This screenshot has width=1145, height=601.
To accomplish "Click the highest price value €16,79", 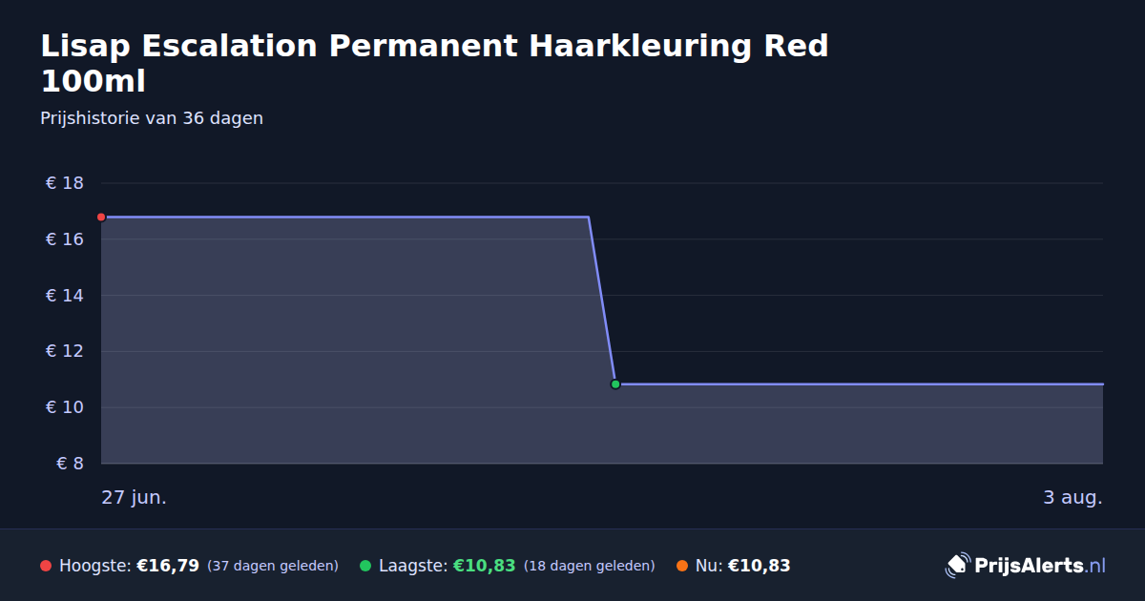I will pos(168,566).
